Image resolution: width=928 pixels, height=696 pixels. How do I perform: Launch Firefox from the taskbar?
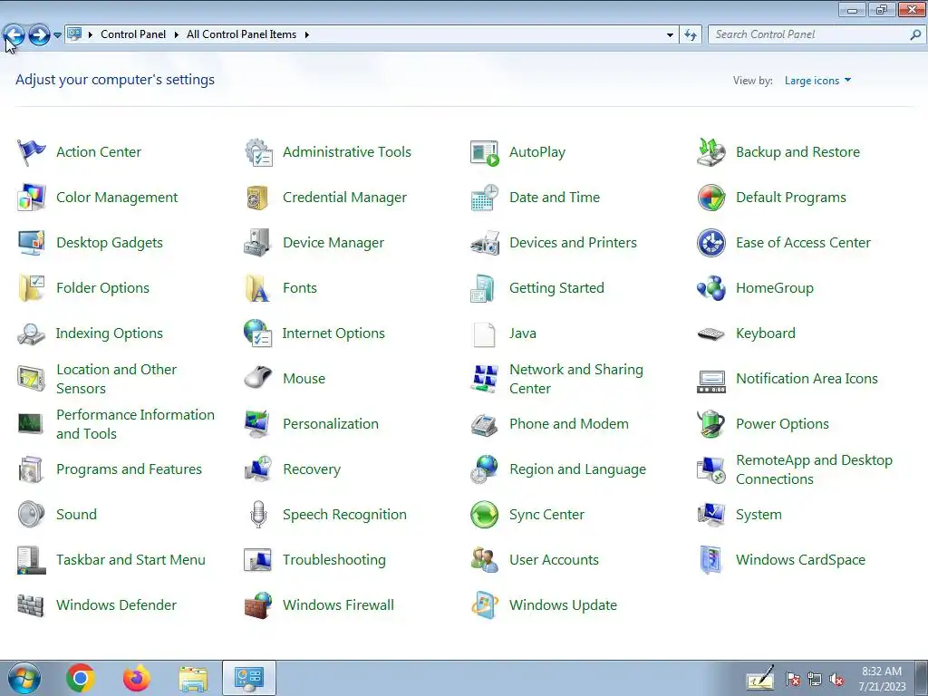click(137, 678)
